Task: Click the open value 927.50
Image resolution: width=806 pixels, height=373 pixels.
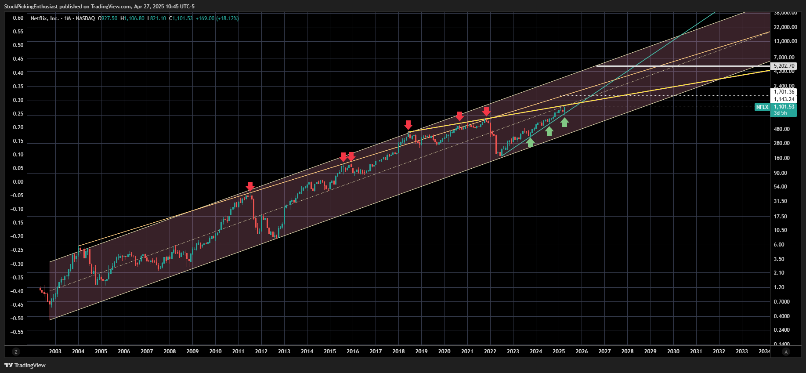Action: [109, 18]
